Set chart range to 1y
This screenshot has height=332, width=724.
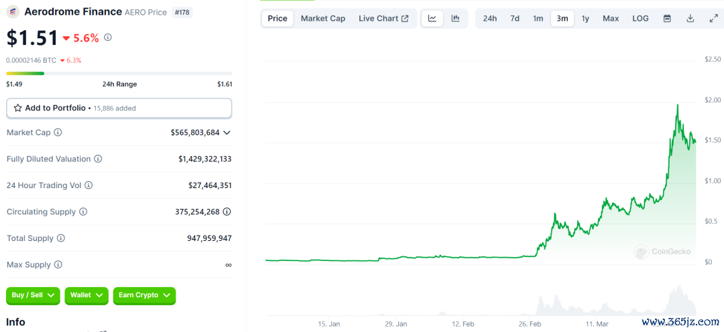coord(585,19)
